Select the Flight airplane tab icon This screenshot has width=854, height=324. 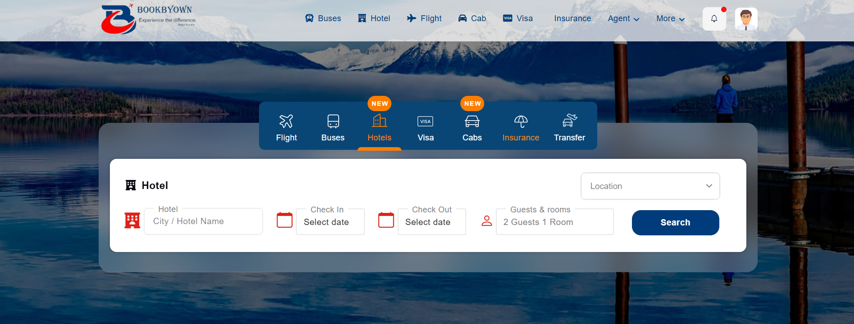tap(286, 121)
